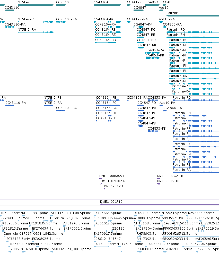219x253 pixels.
Task: Click transcript Patronin-RO label
Action: point(178,81)
